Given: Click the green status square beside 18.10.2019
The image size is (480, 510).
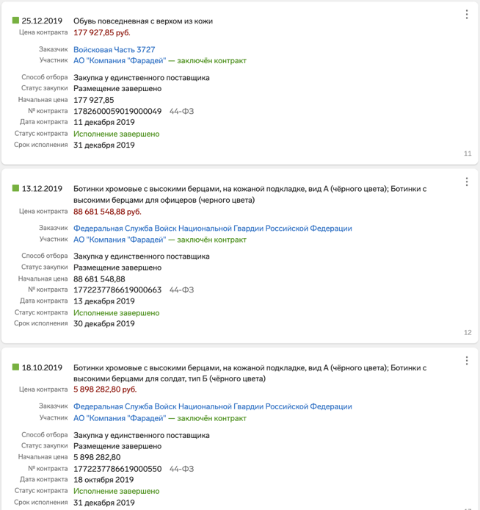Looking at the screenshot, I should pyautogui.click(x=15, y=367).
